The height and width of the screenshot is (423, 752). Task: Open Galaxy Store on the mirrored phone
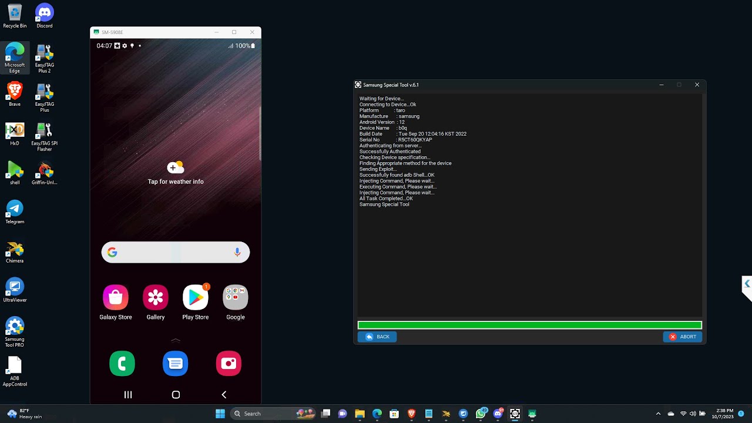[115, 297]
